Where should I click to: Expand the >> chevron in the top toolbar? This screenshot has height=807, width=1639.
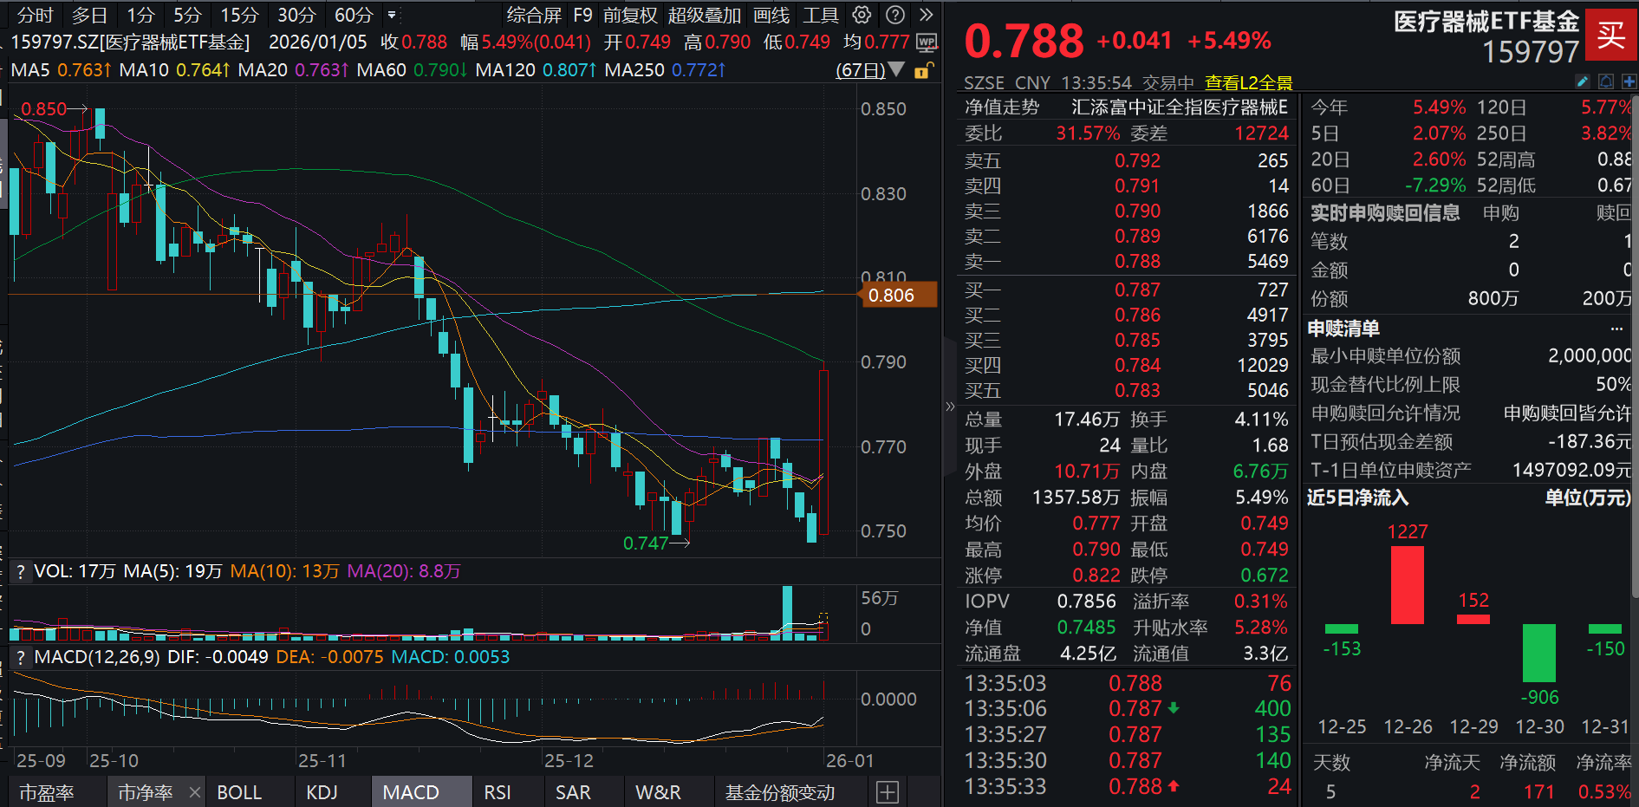tap(925, 15)
